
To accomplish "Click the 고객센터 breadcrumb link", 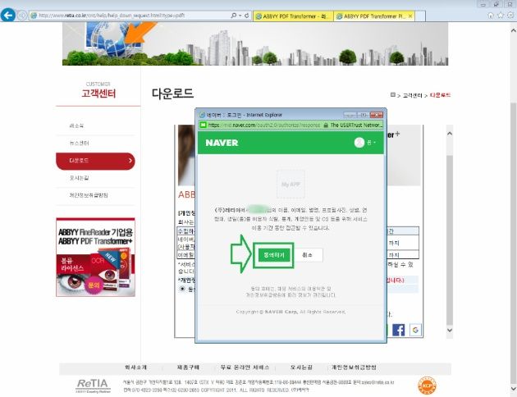I will click(x=413, y=95).
